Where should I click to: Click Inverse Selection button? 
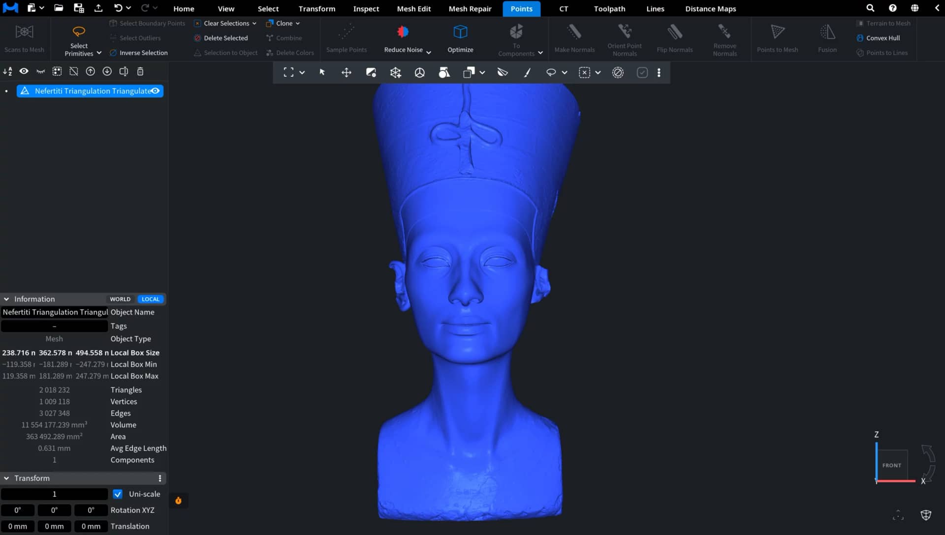tap(138, 53)
